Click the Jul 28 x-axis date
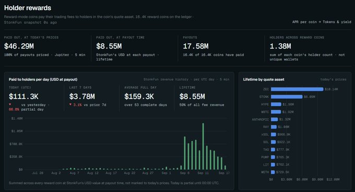This screenshot has height=192, width=355. click(38, 173)
